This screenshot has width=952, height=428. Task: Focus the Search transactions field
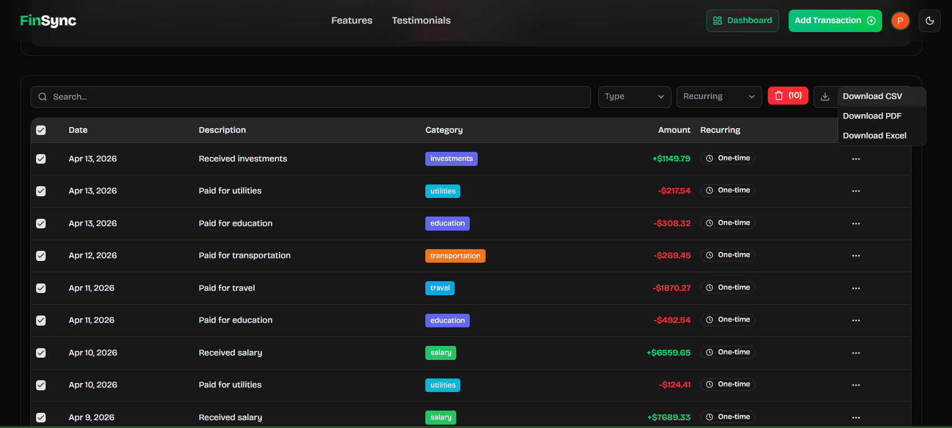(310, 97)
